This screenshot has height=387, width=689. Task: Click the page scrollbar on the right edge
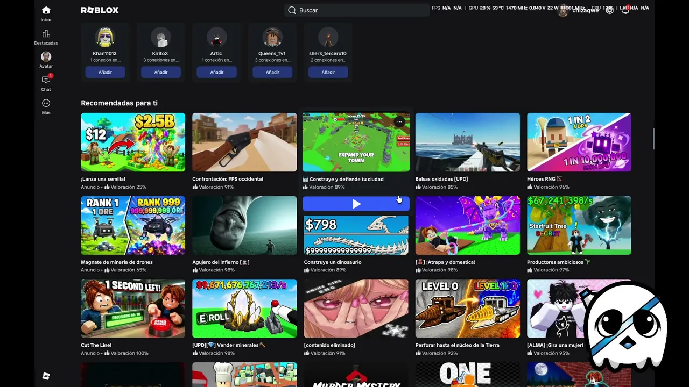[x=654, y=139]
